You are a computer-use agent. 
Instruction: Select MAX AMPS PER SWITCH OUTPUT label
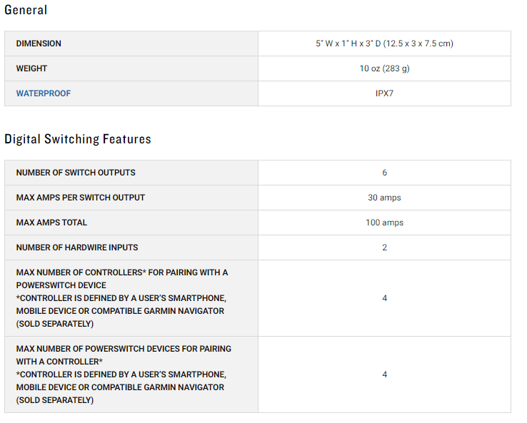tap(80, 198)
